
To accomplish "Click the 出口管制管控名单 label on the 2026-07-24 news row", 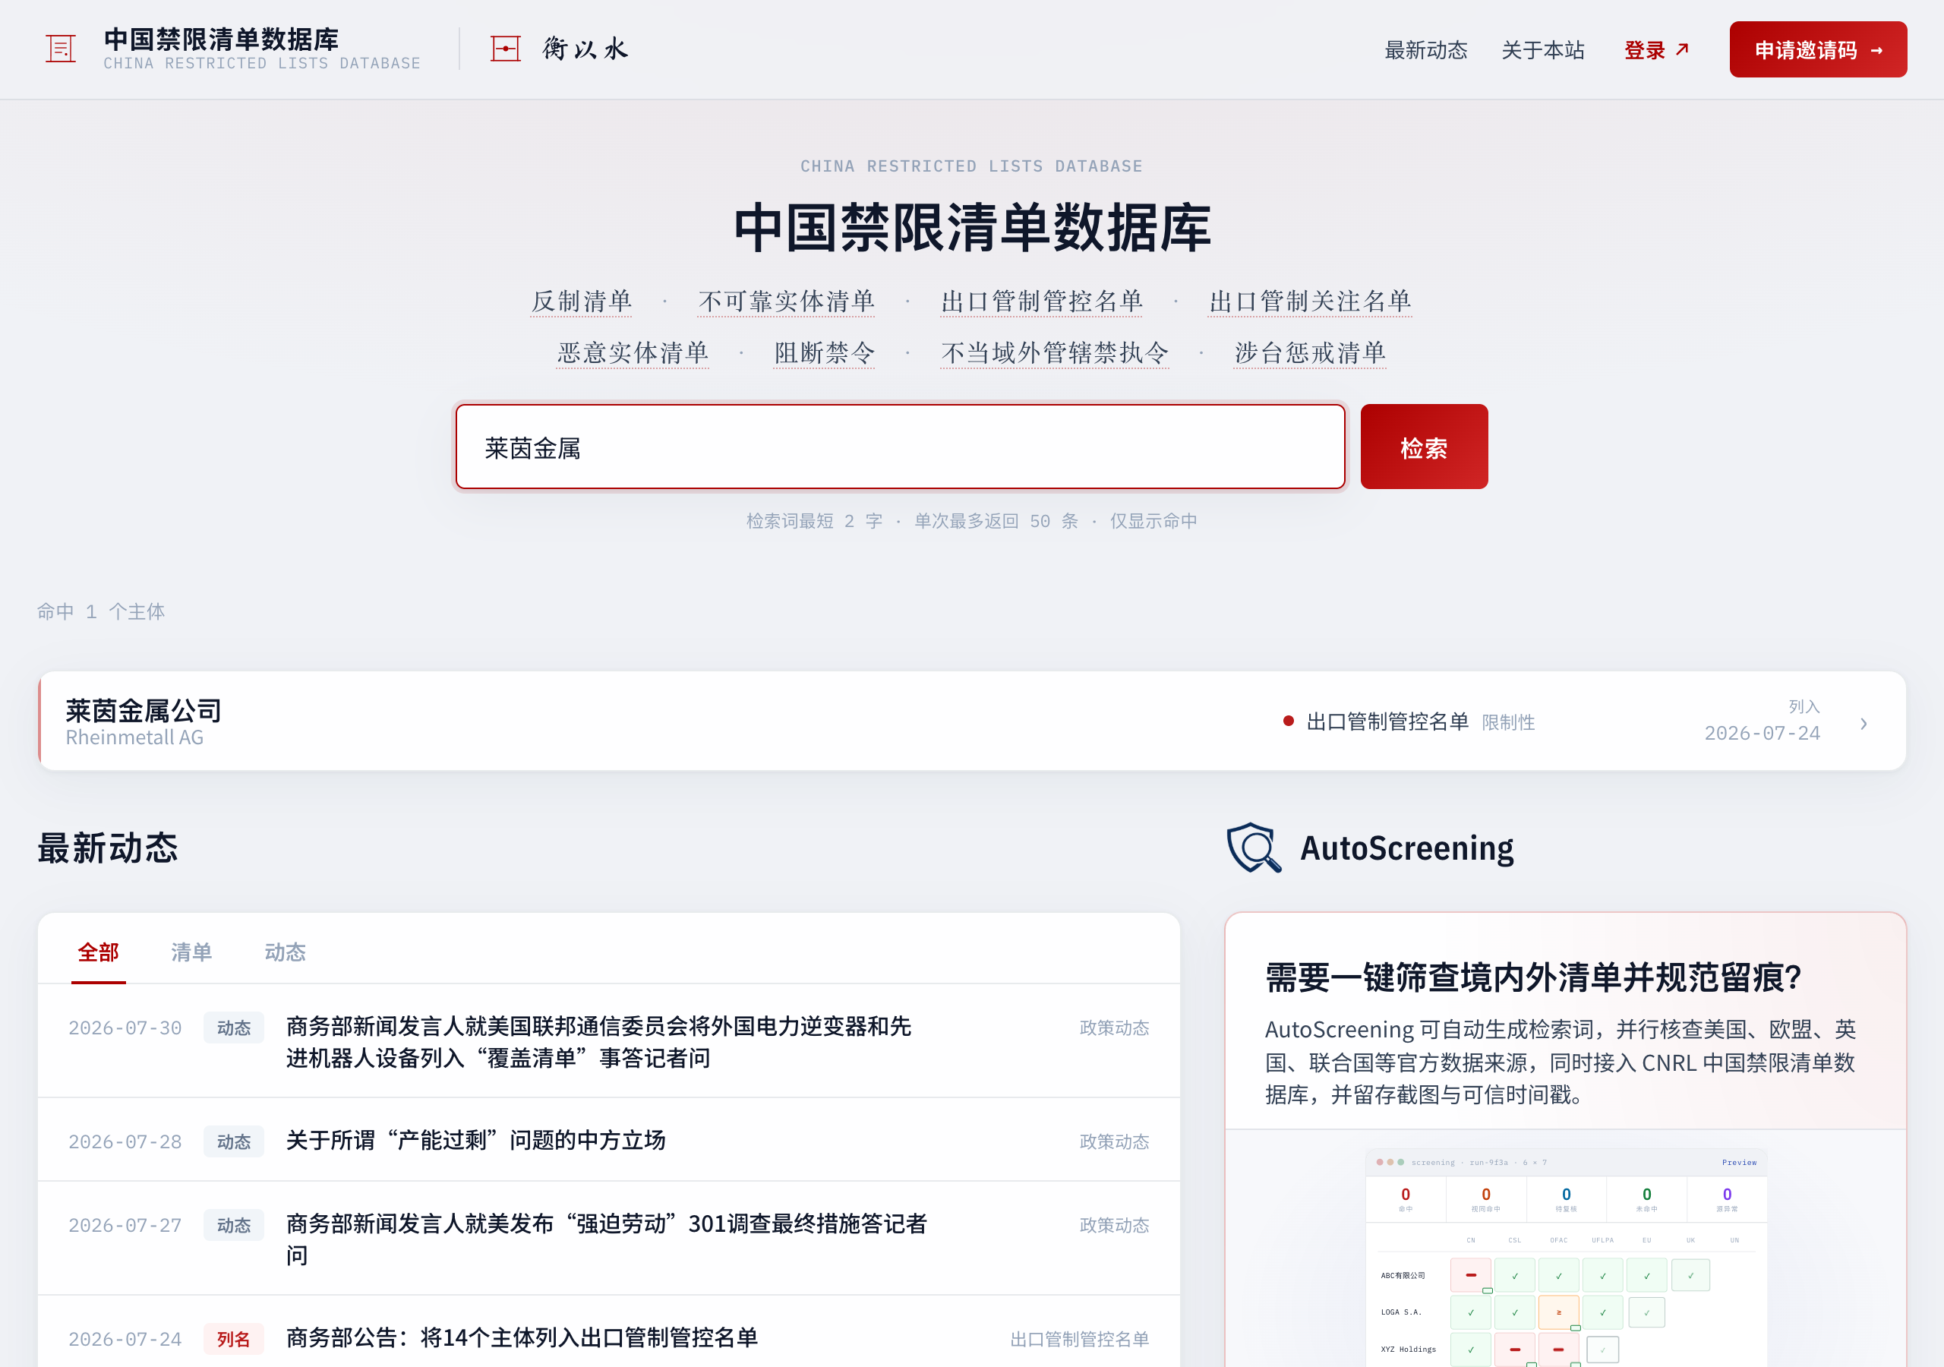I will [x=1080, y=1339].
